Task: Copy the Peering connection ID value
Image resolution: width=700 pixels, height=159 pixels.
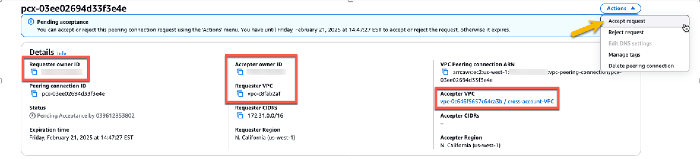Action: click(x=34, y=94)
